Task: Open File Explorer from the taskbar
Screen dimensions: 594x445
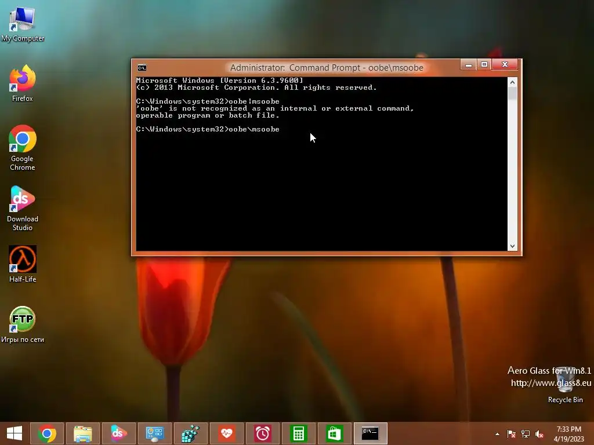Action: 83,433
